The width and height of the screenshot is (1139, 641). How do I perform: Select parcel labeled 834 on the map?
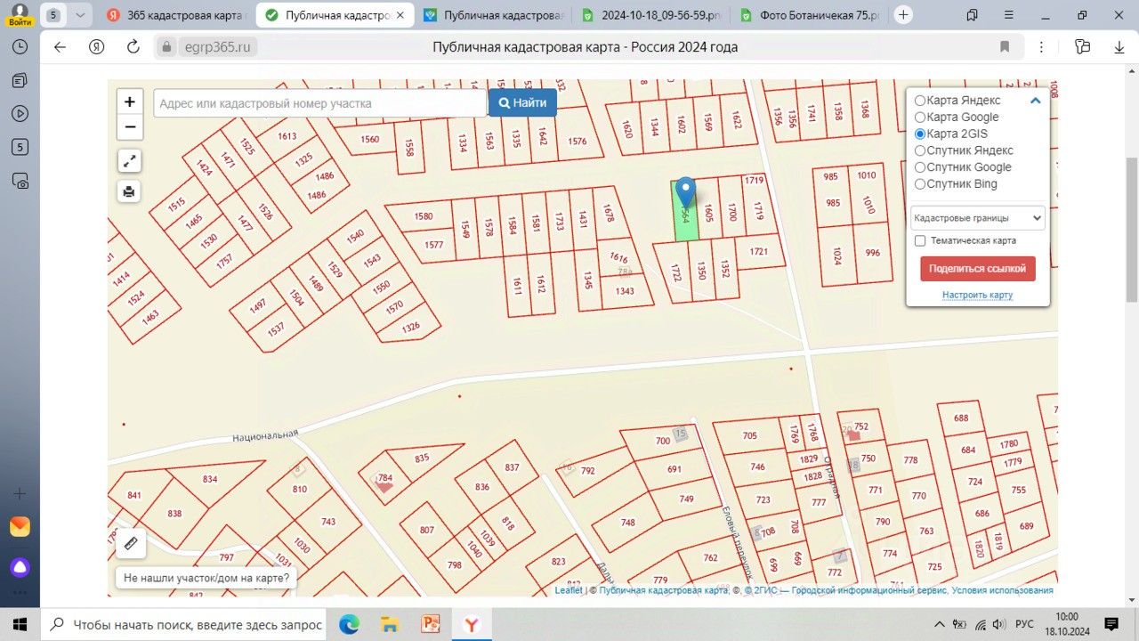pos(210,479)
